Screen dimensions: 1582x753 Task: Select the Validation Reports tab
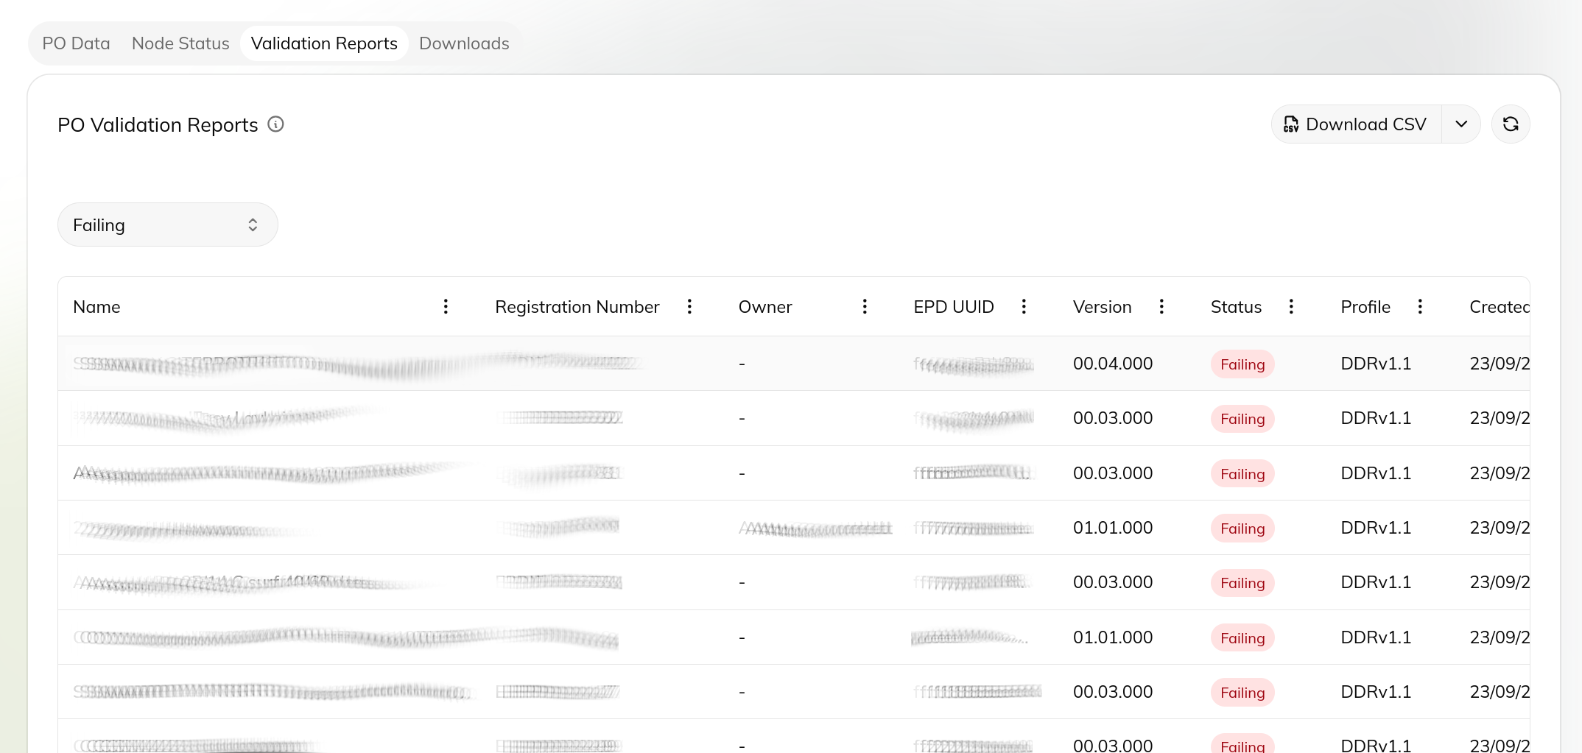tap(324, 43)
